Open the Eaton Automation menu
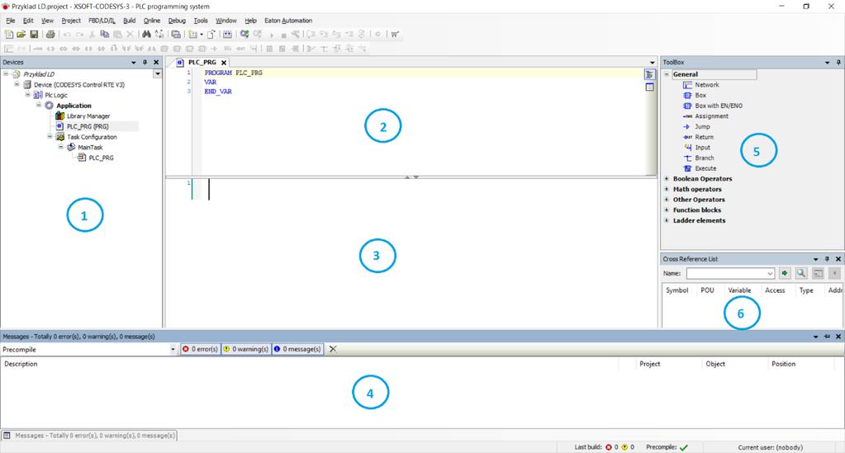The height and width of the screenshot is (453, 845). click(288, 21)
